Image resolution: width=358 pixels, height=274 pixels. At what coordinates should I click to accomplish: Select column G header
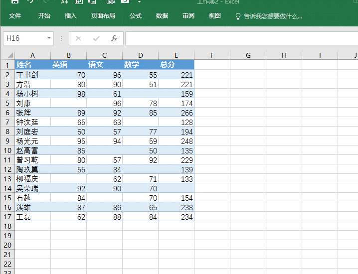tap(248, 55)
